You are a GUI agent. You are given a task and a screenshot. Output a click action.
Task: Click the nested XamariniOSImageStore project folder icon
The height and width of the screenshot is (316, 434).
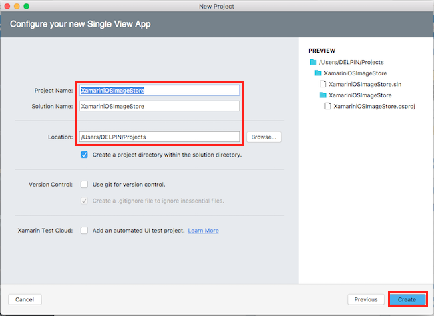click(323, 95)
